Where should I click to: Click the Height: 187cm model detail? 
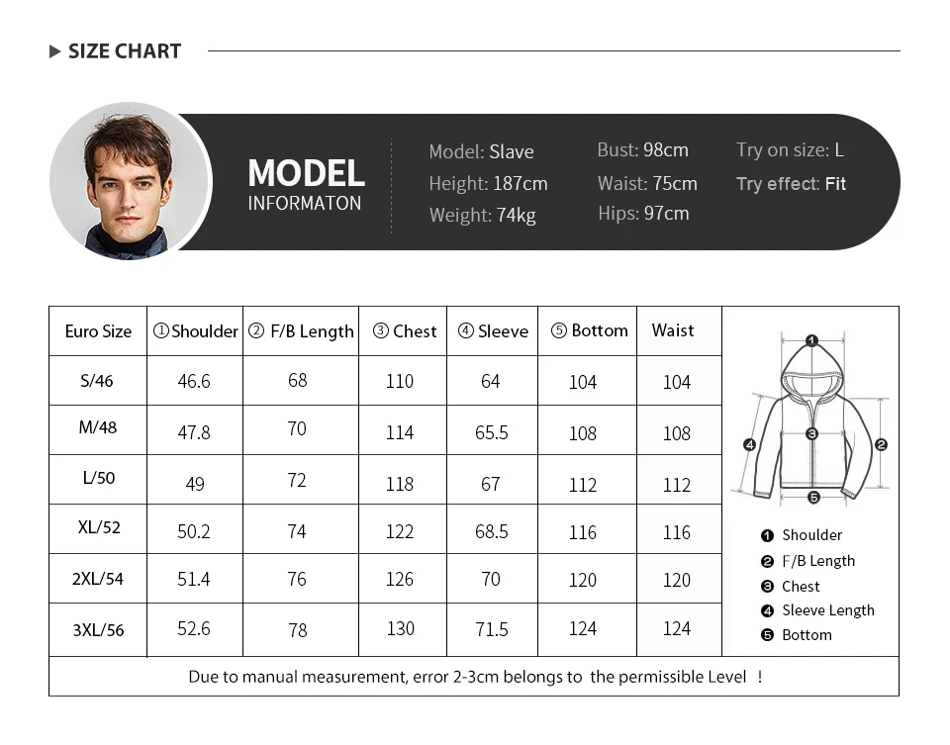click(x=488, y=184)
